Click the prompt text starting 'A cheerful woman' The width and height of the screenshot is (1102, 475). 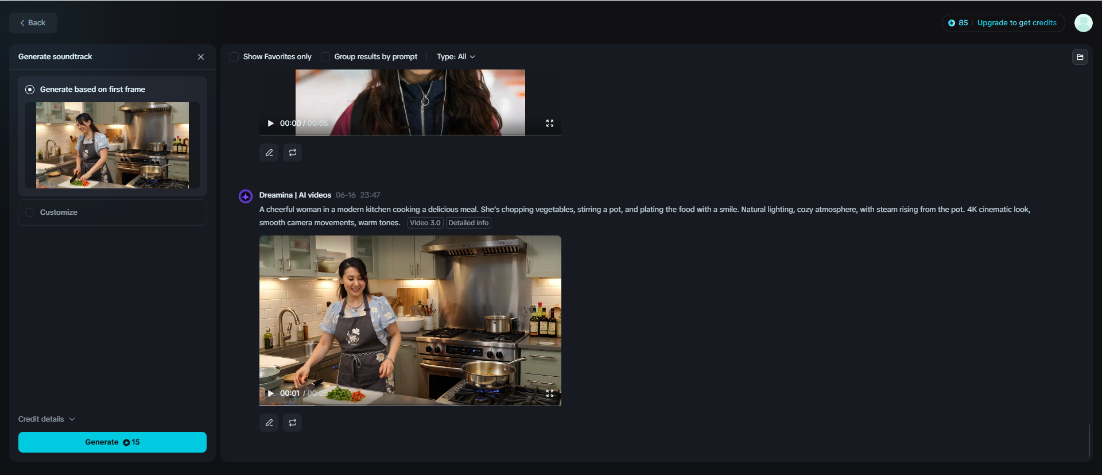pos(645,216)
